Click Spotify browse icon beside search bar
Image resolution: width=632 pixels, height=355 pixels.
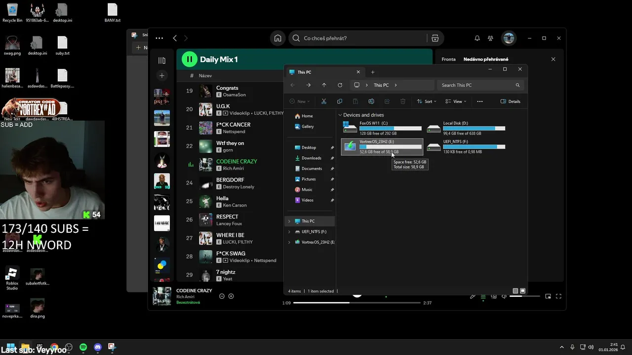point(435,38)
